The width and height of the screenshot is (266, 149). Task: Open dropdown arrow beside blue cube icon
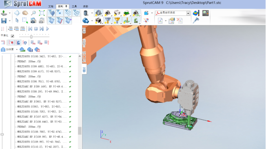click(x=152, y=13)
